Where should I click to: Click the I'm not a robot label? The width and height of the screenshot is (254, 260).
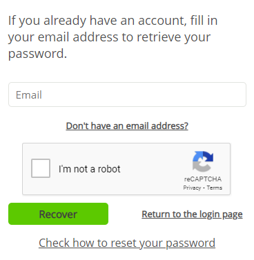point(90,169)
